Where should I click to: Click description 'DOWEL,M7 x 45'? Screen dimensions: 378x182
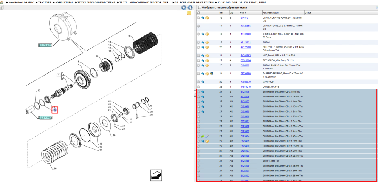tap(270, 87)
